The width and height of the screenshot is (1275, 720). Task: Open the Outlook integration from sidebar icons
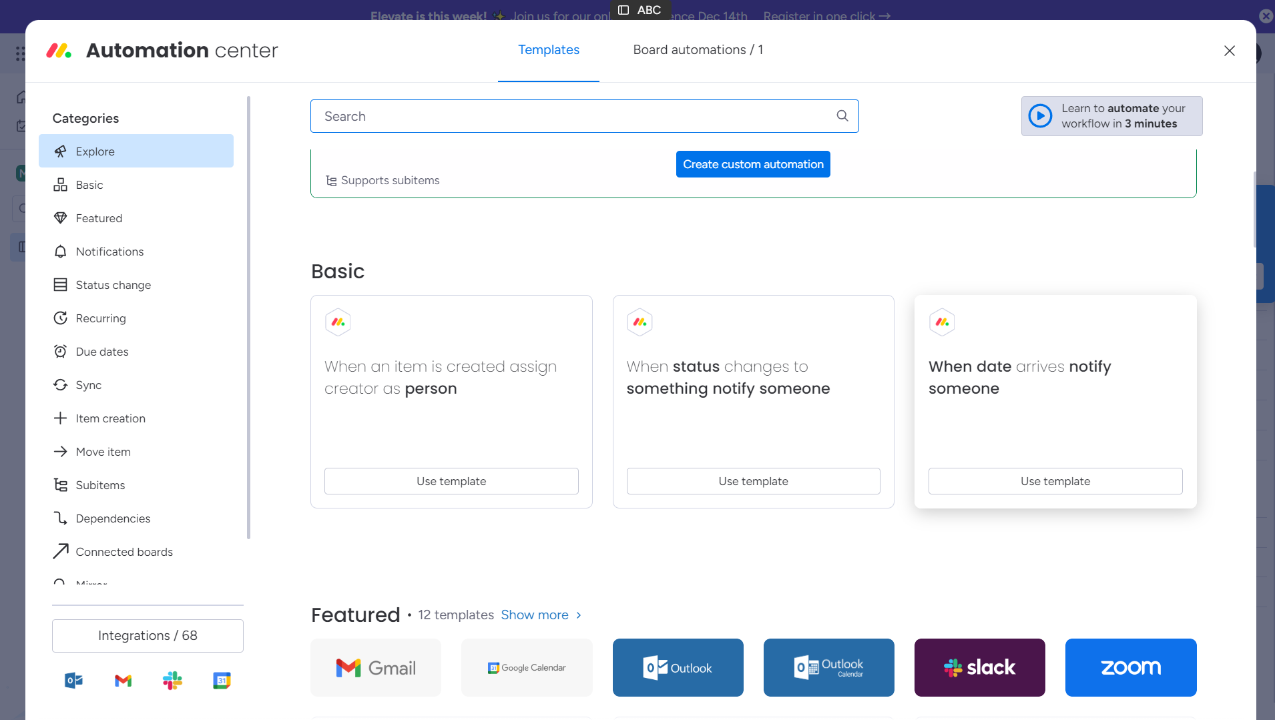pos(72,680)
